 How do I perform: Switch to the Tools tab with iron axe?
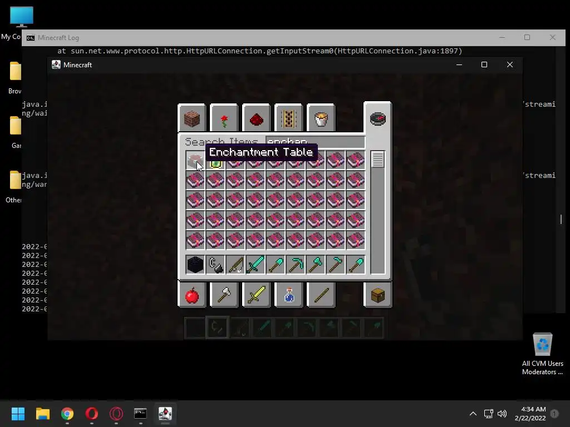[224, 295]
